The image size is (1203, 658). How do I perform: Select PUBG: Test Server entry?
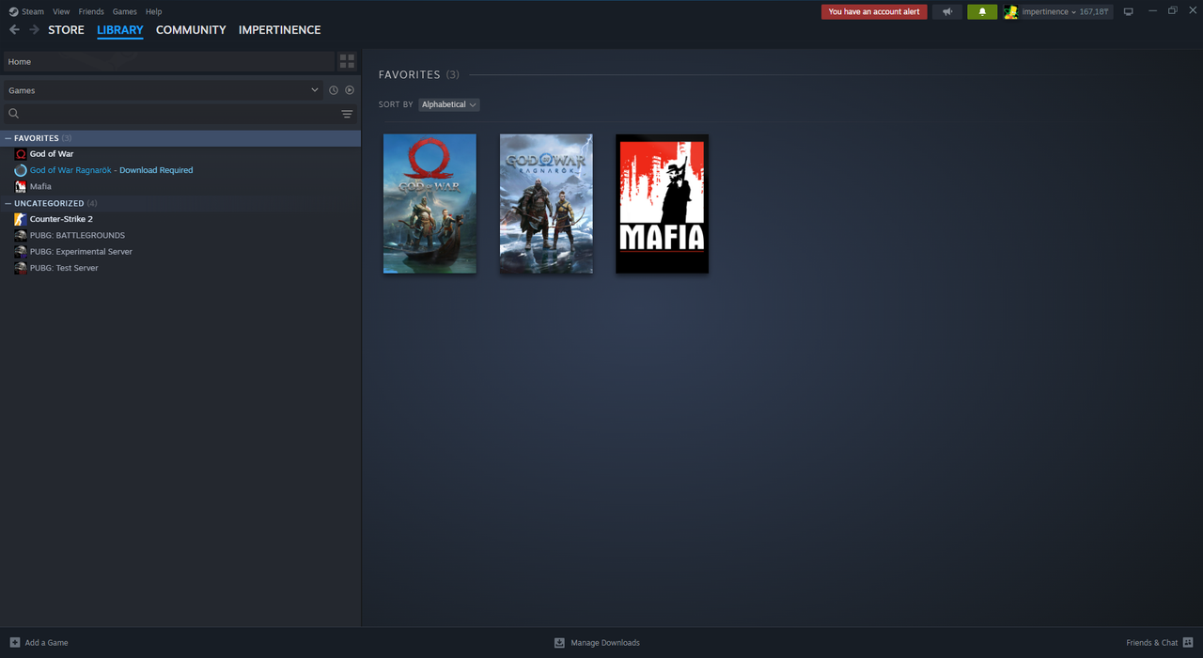click(64, 268)
